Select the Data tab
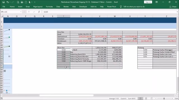This screenshot has height=100, width=179. pyautogui.click(x=58, y=7)
